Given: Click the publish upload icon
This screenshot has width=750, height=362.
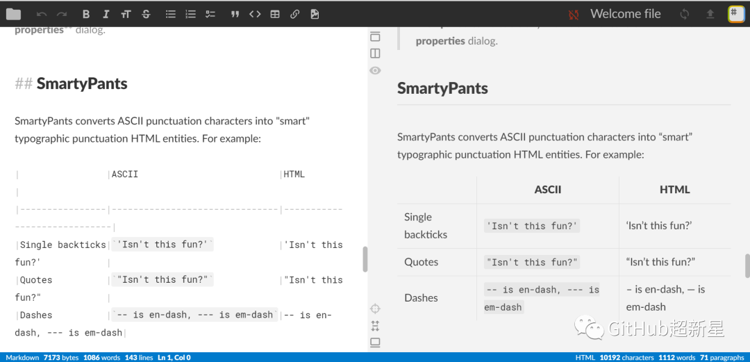Looking at the screenshot, I should tap(710, 15).
